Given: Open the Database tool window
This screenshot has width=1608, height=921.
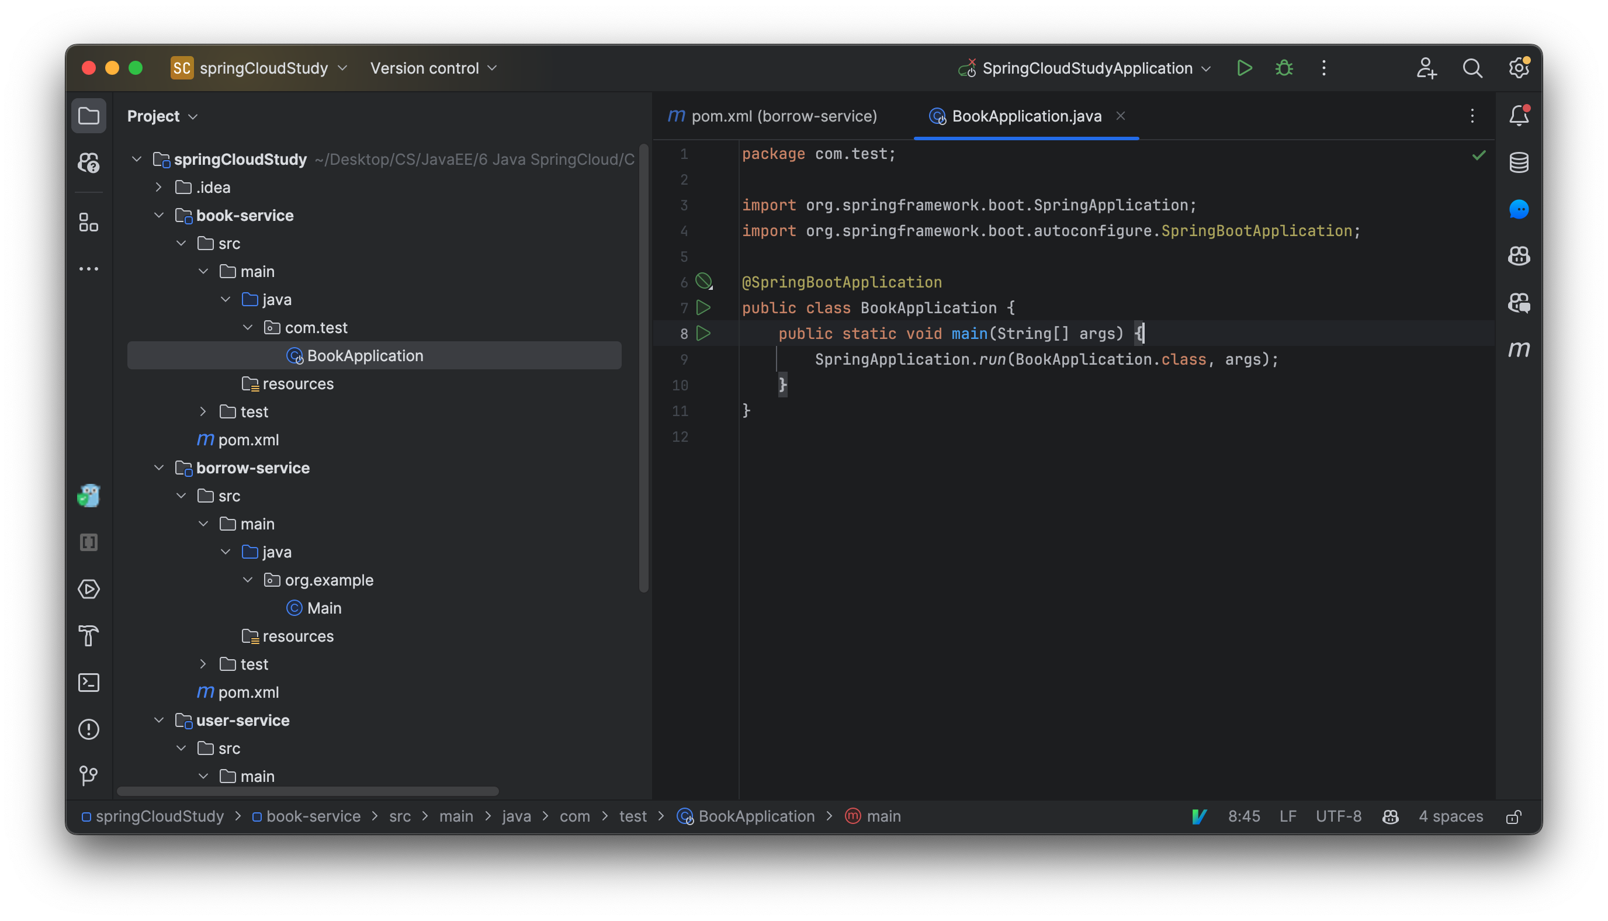Looking at the screenshot, I should [1519, 161].
